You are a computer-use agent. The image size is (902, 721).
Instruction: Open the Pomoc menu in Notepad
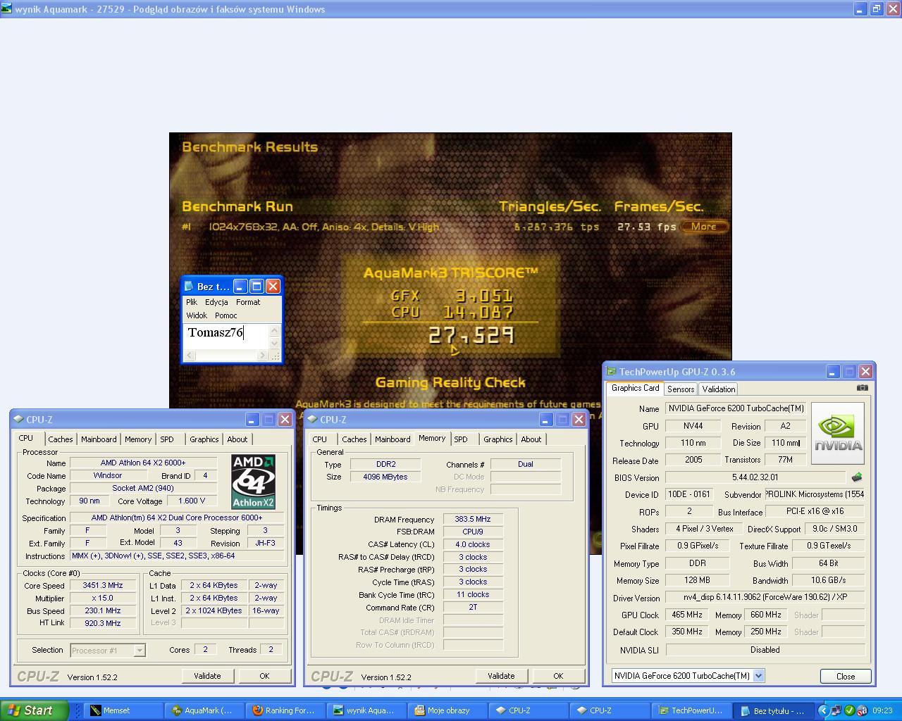(x=226, y=315)
